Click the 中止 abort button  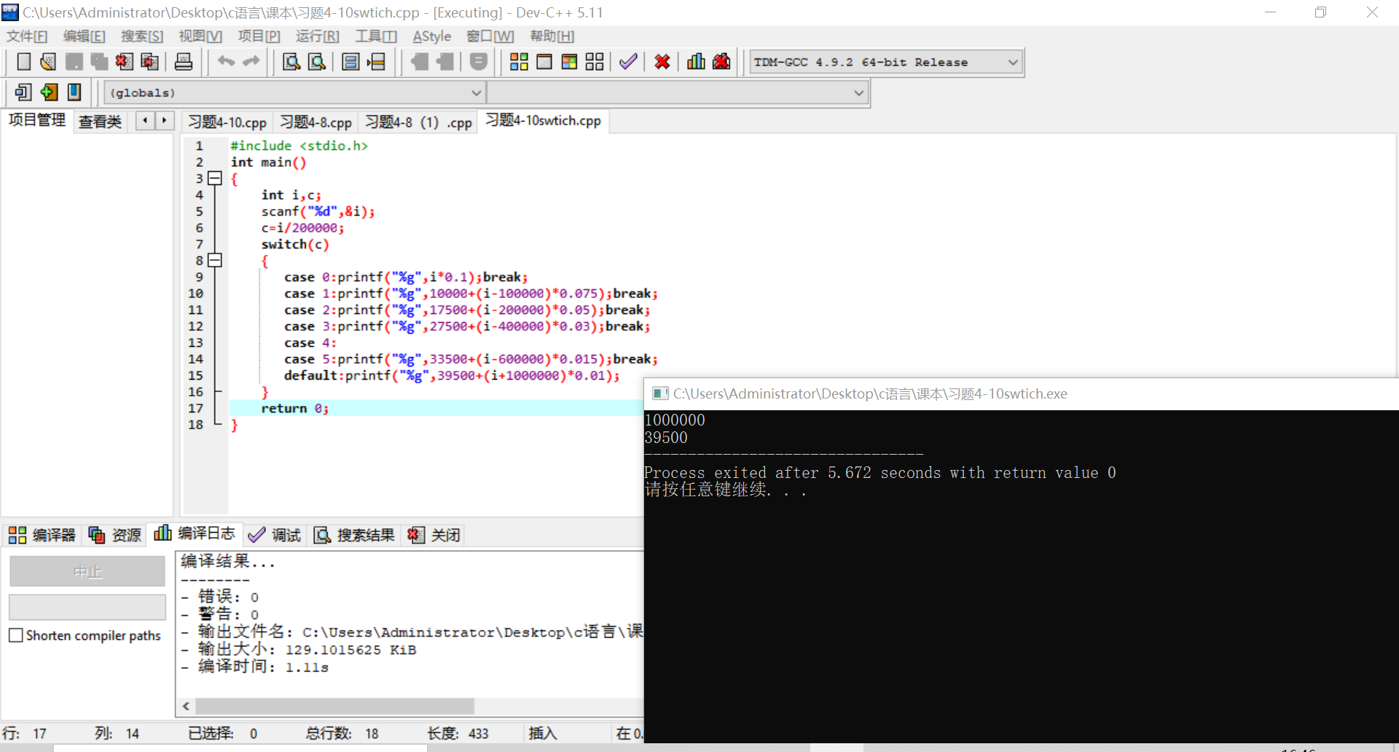[x=87, y=572]
